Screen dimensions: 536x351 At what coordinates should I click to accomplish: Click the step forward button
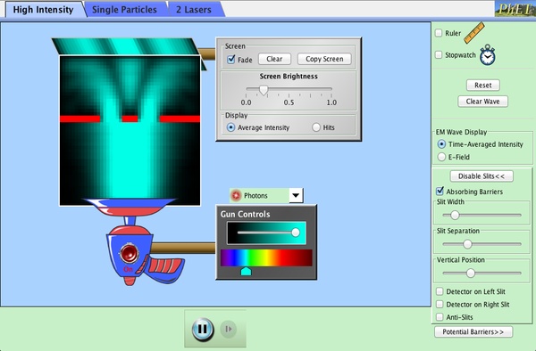pos(229,330)
